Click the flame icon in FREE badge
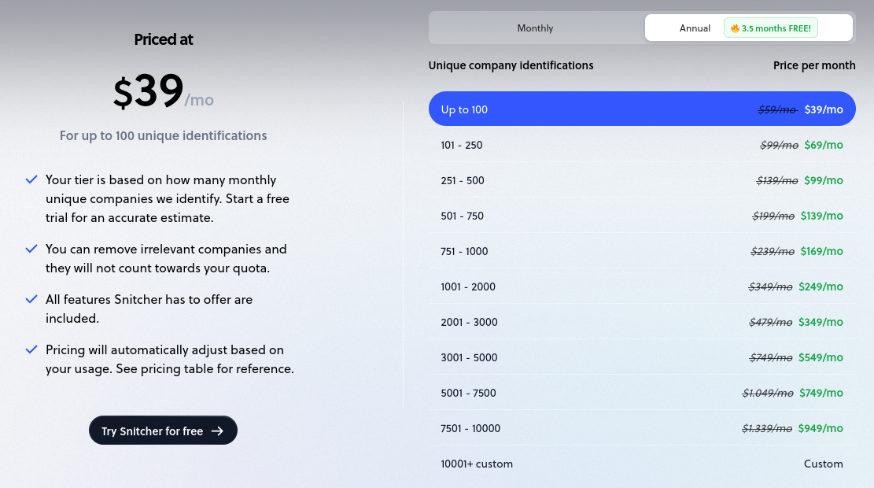The height and width of the screenshot is (488, 874). pos(736,28)
